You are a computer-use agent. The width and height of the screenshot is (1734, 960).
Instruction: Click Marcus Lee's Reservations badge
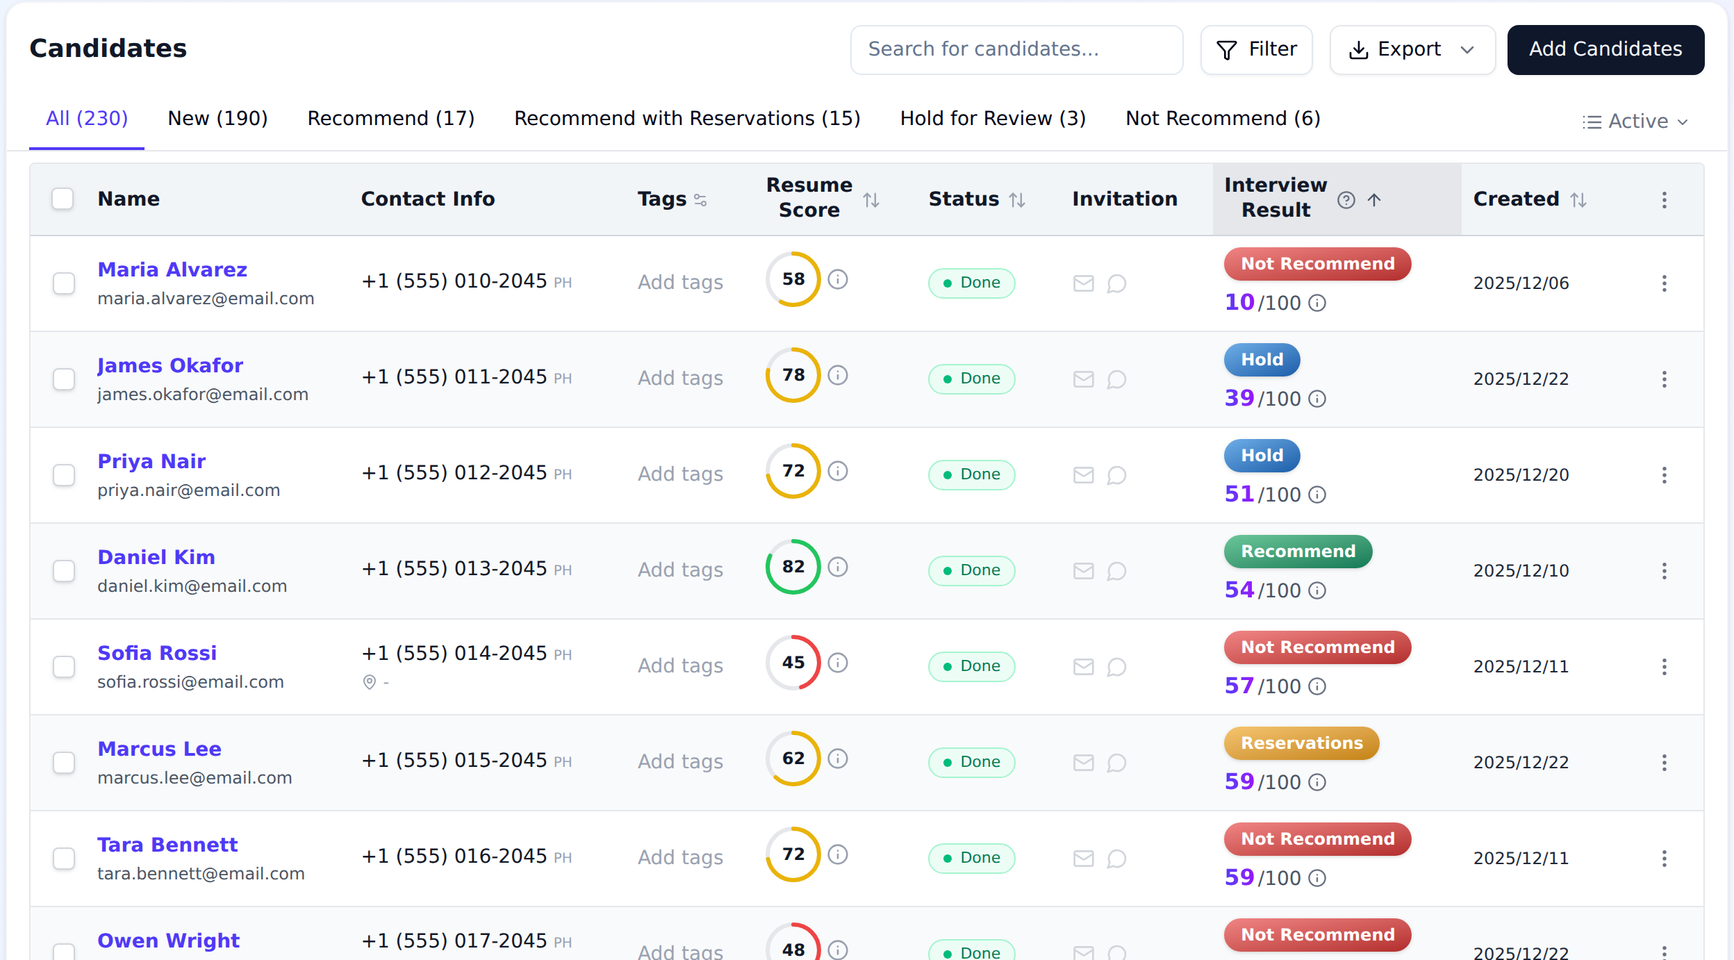coord(1301,743)
